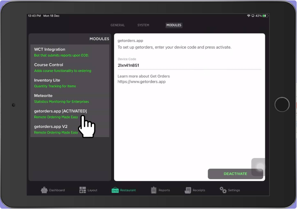The height and width of the screenshot is (209, 297).
Task: Tap the iPad home button
Action: tap(282, 104)
